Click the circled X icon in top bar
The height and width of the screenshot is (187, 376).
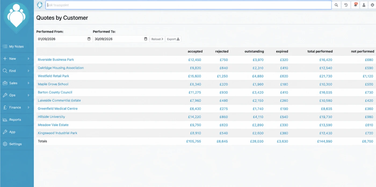(x=373, y=5)
